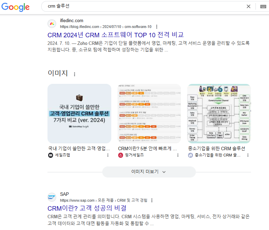
Task: Open the orange pipeline stages CRM thumbnail
Action: [149, 114]
